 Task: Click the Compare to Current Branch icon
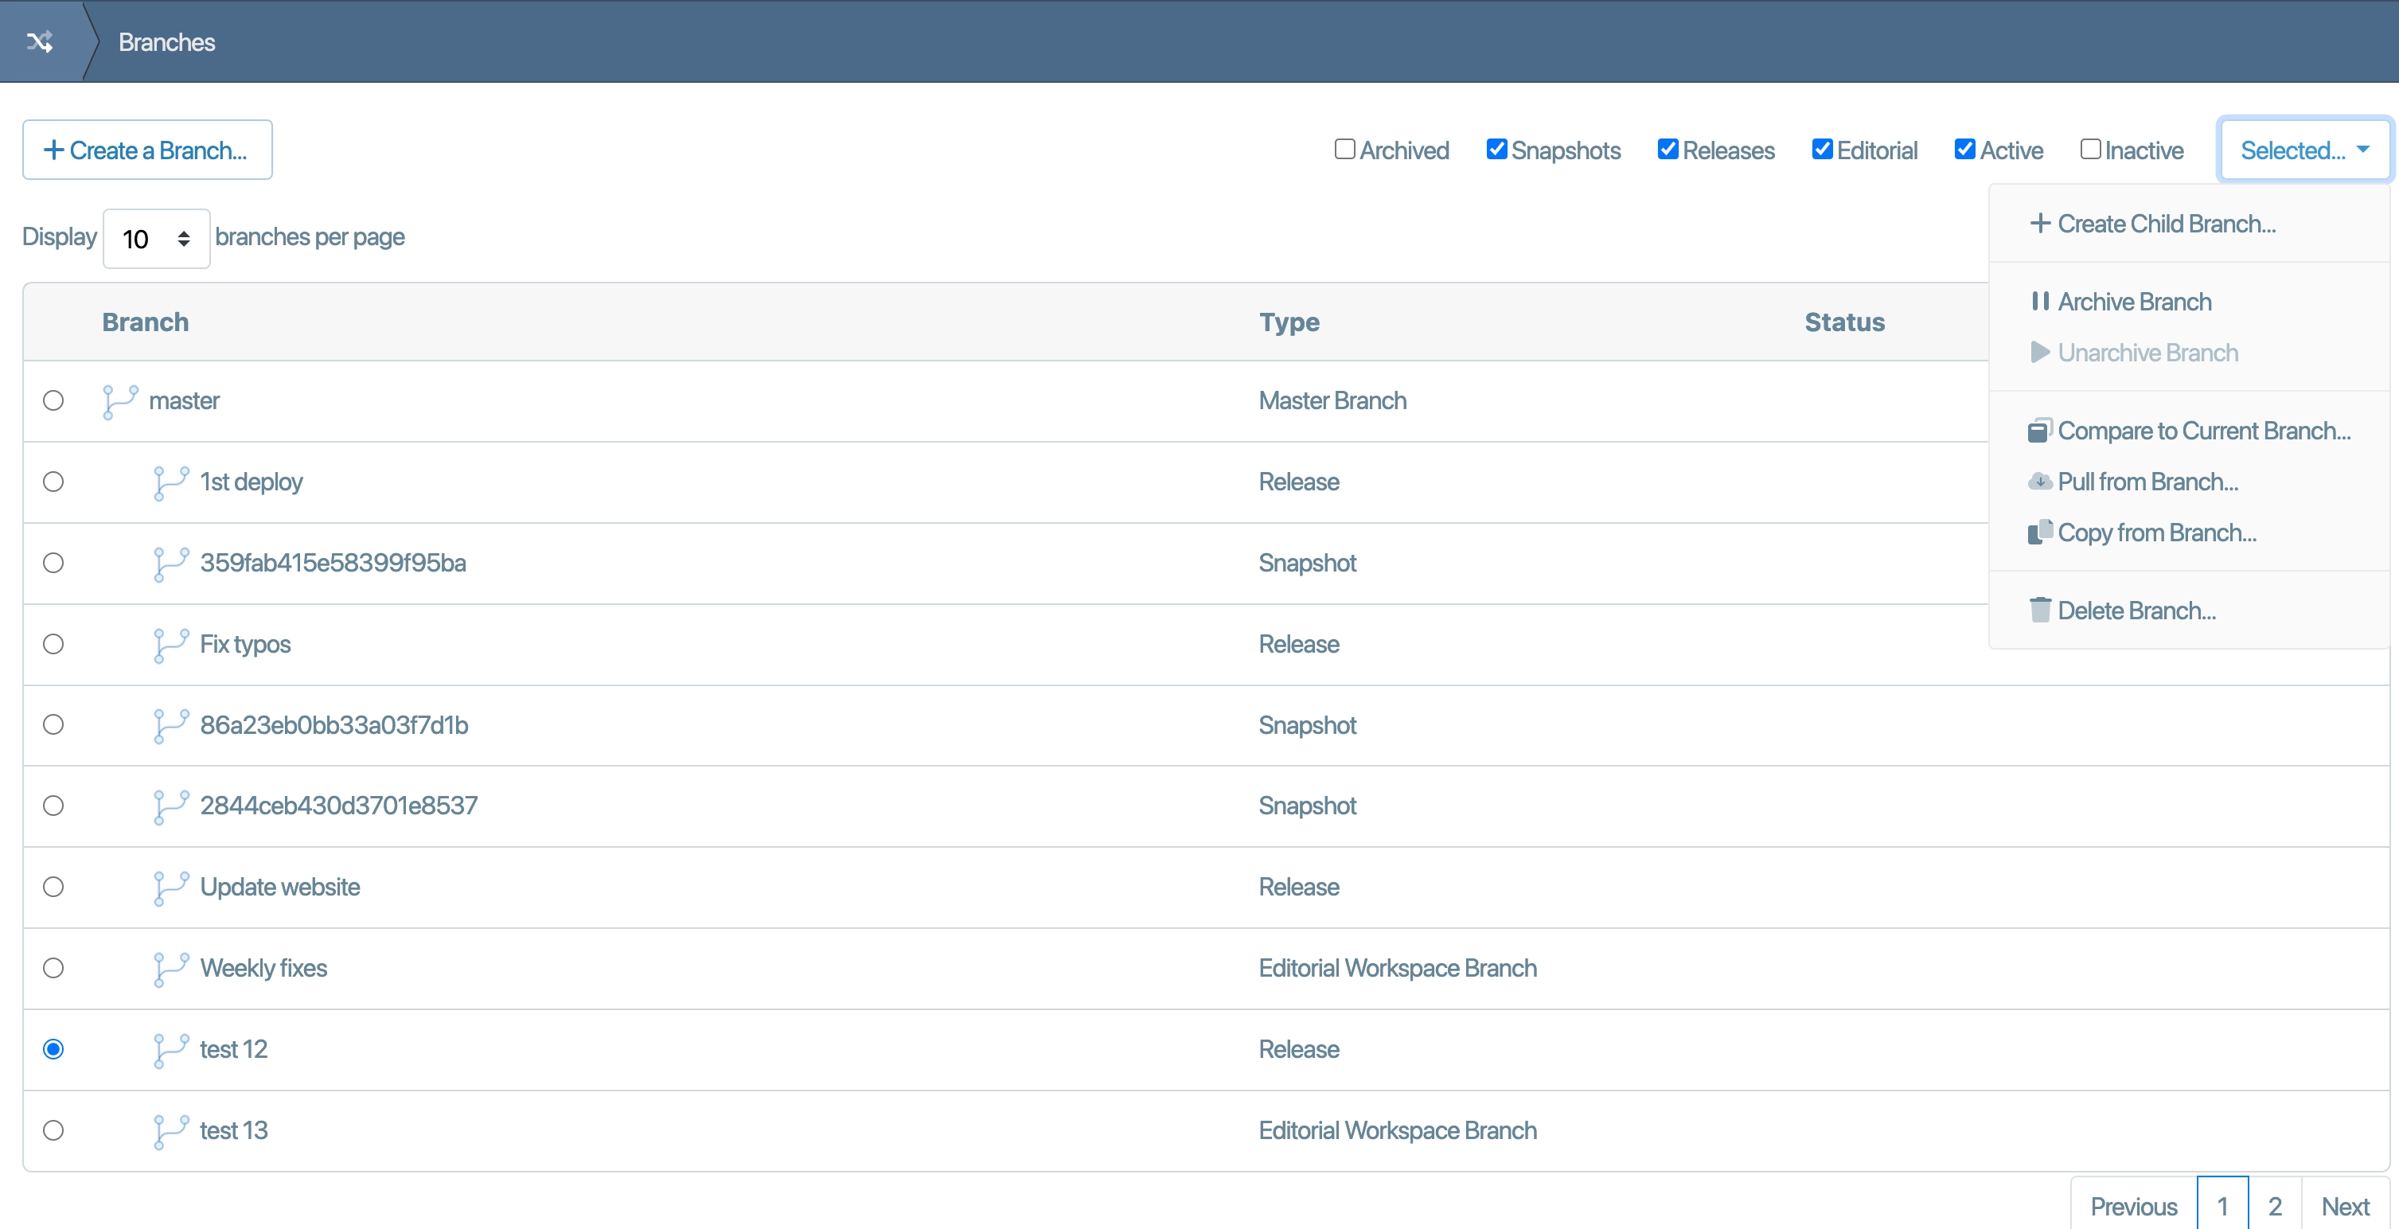coord(2039,430)
